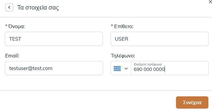
Task: Click the Τηλέφωνο label
Action: 123,56
